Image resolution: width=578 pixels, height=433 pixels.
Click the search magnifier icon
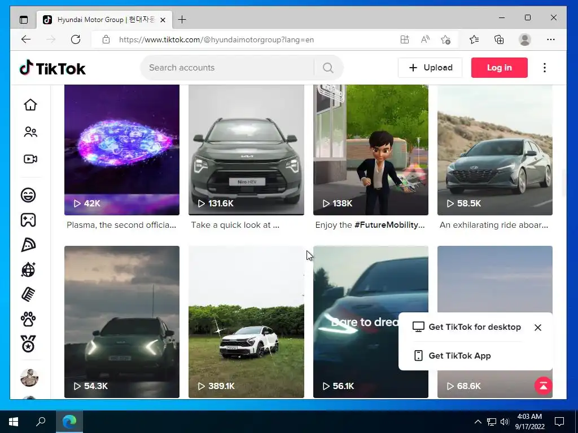(x=328, y=68)
